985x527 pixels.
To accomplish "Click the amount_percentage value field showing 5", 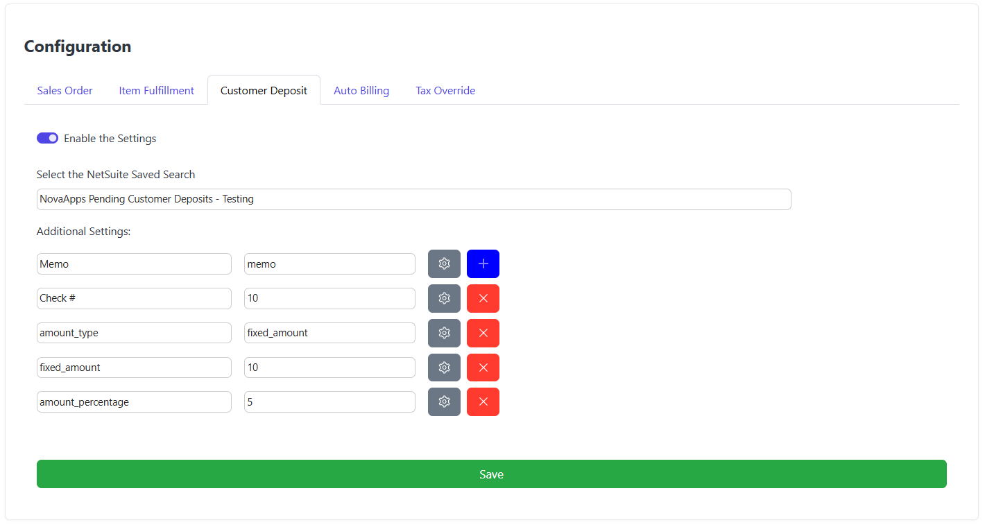I will click(x=329, y=402).
